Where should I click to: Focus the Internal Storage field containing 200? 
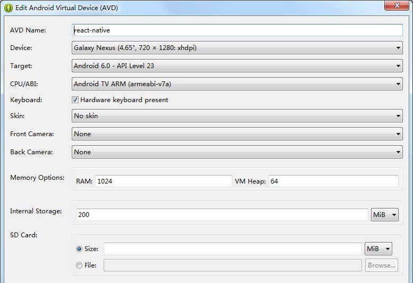(x=222, y=214)
